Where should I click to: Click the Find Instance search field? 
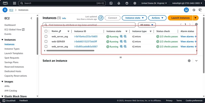click(x=89, y=25)
